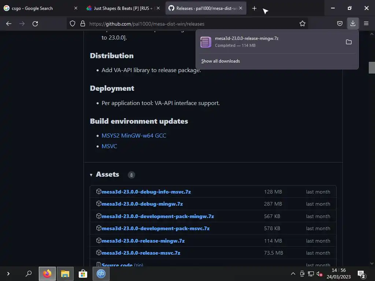The height and width of the screenshot is (281, 375).
Task: Open the MSVC link
Action: click(x=109, y=146)
